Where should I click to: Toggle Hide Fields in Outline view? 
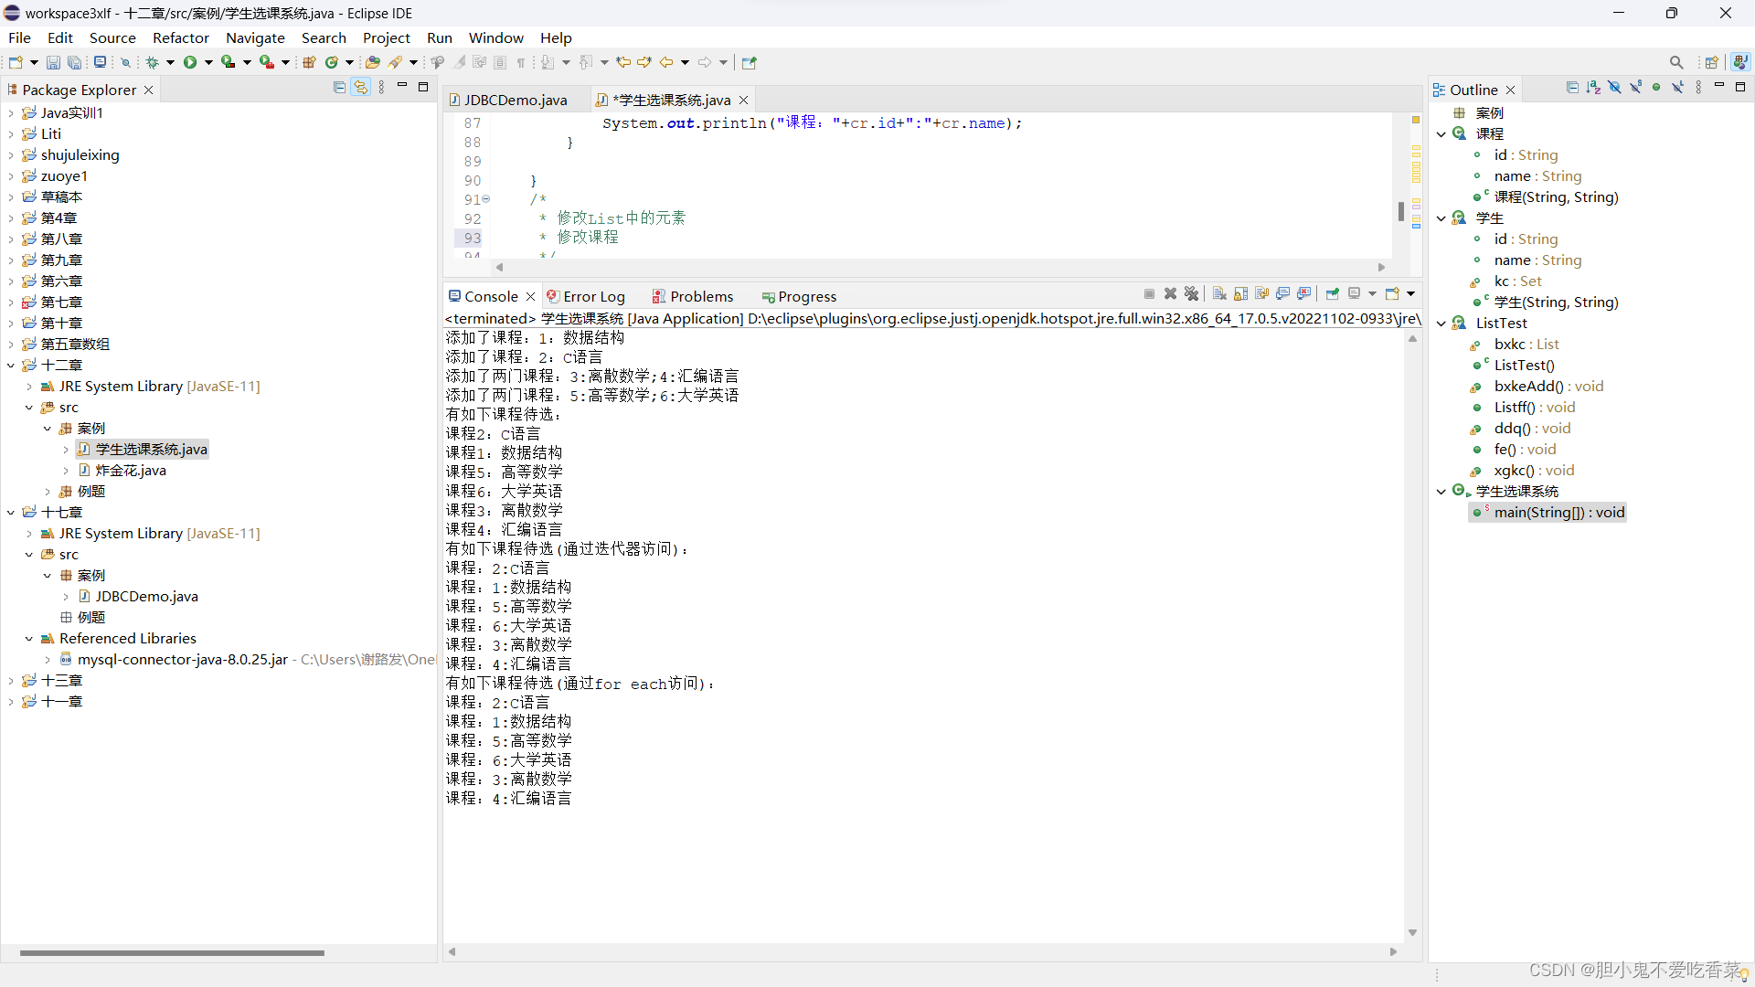click(x=1614, y=88)
